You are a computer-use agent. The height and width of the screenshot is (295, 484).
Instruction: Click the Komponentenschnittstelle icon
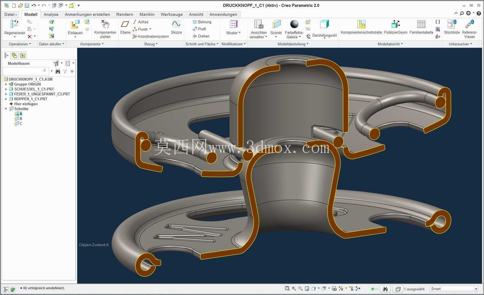click(x=361, y=24)
